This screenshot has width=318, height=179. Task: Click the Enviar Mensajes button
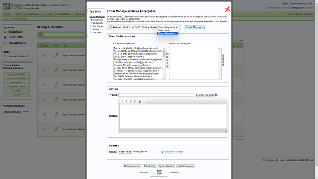(194, 27)
